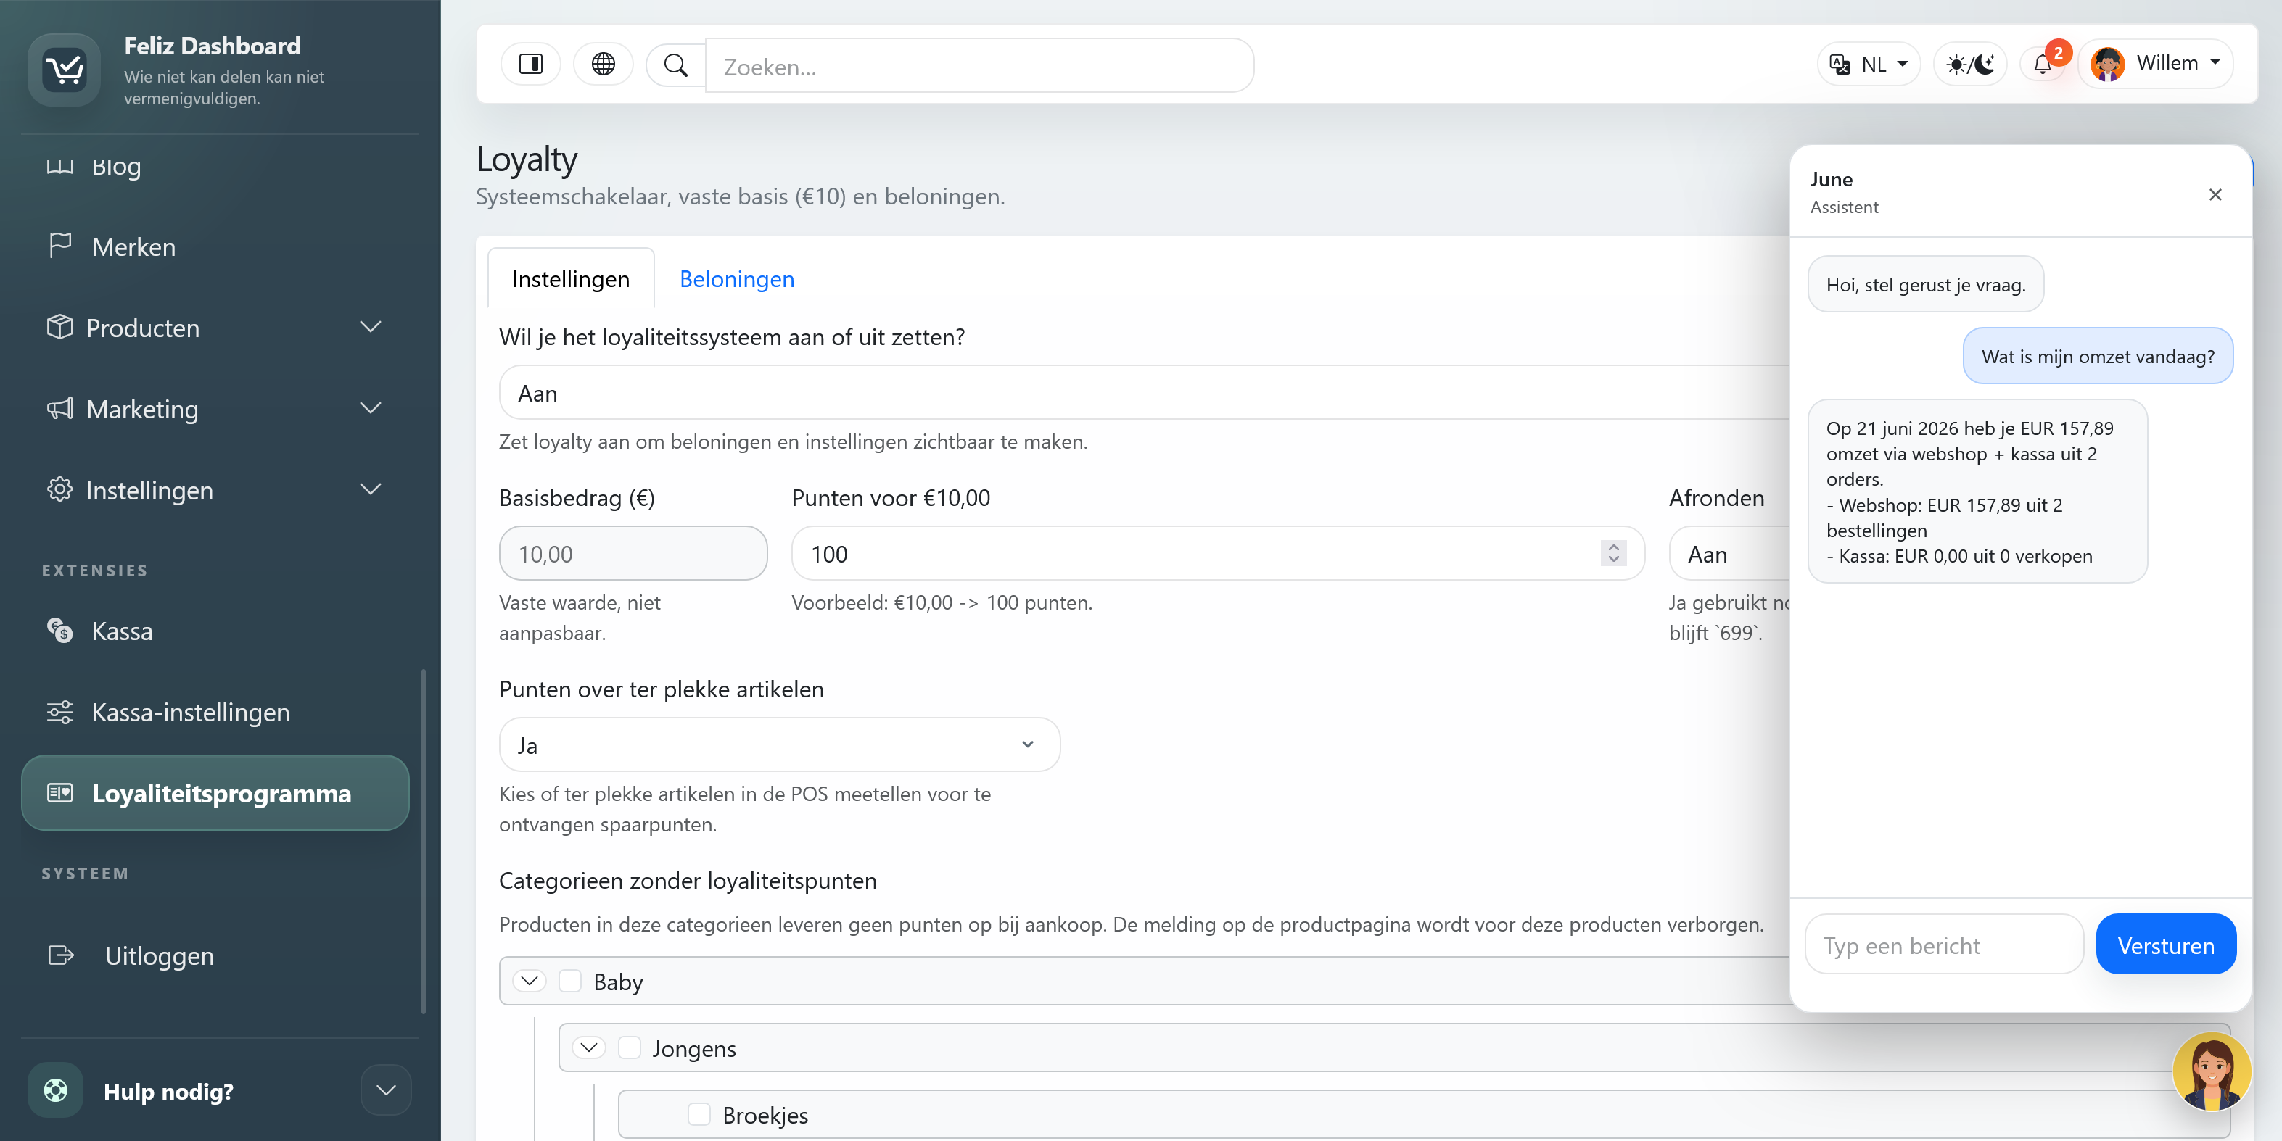This screenshot has width=2282, height=1141.
Task: Click the Feliz Dashboard cart logo
Action: pyautogui.click(x=64, y=69)
